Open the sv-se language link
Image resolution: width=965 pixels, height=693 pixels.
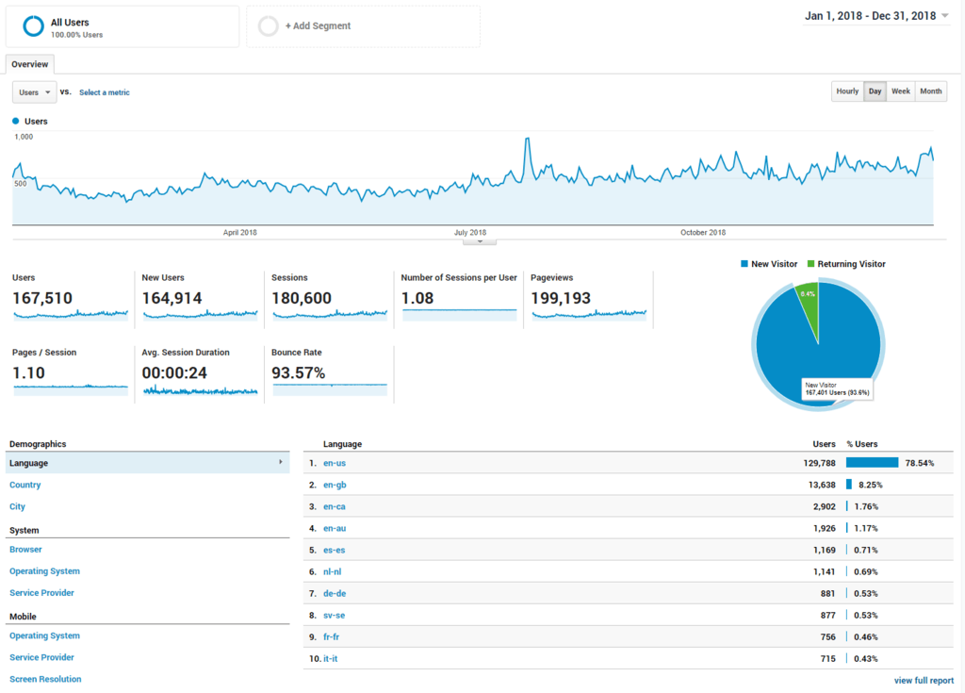335,616
